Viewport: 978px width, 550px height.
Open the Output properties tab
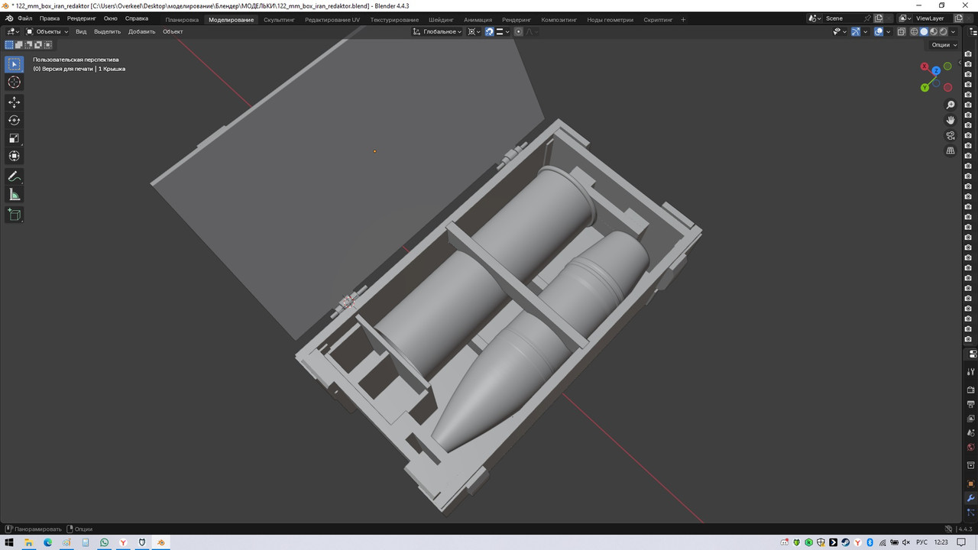tap(970, 404)
